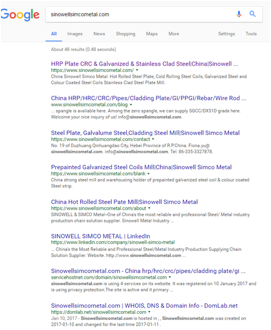Click the snippet 'registered on 10 January 2017'
Screen dimensions: 271x330
click(153, 287)
